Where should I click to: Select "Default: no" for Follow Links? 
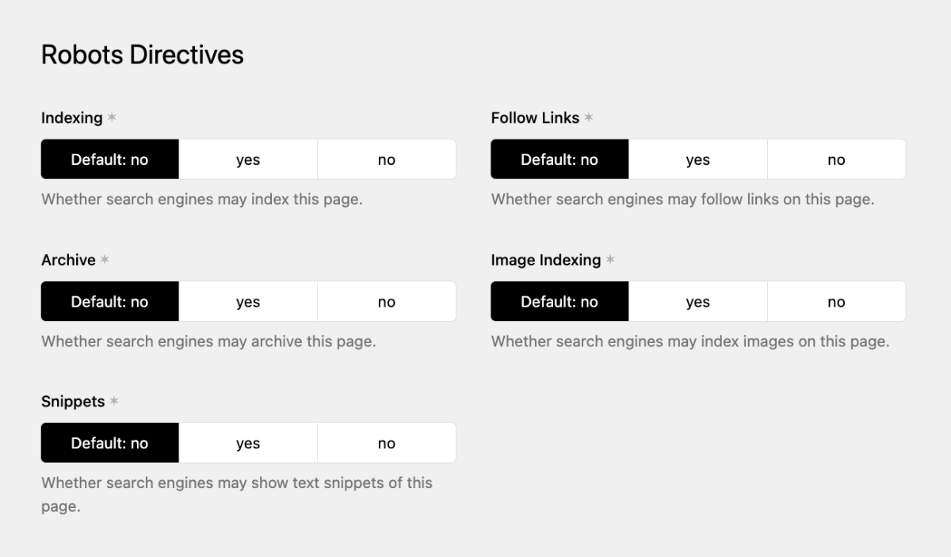tap(560, 158)
